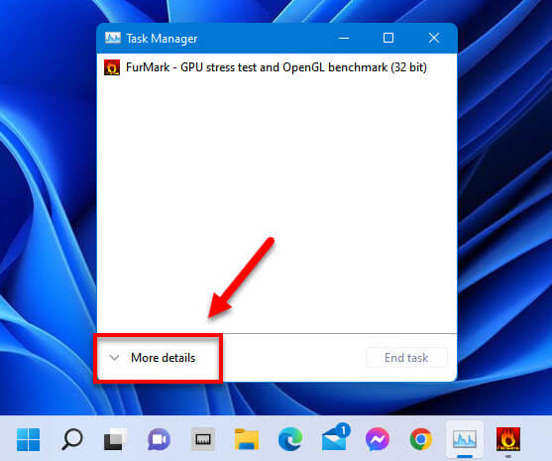
Task: Expand Task Manager with More details
Action: pos(153,358)
